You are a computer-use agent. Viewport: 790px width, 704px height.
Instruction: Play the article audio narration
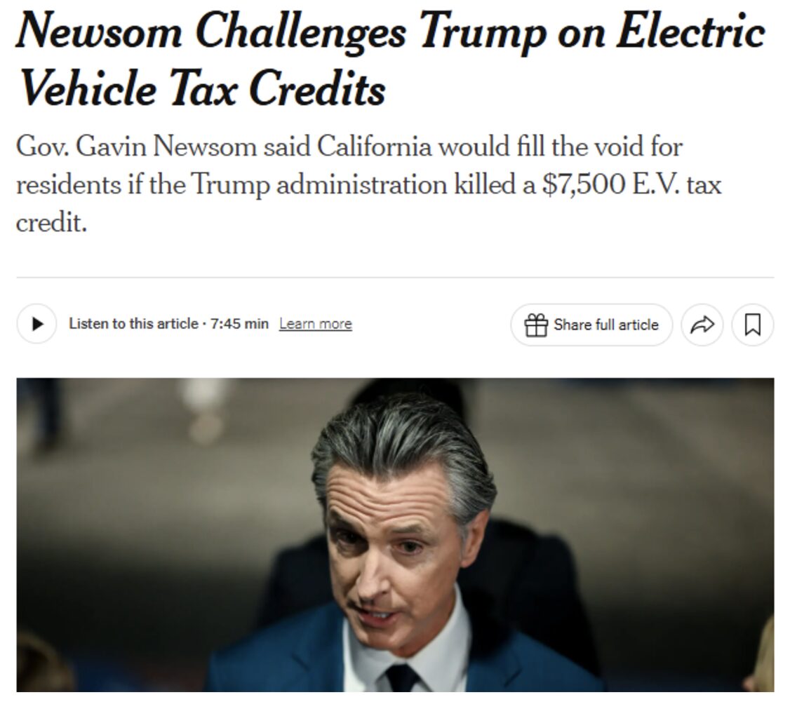click(36, 324)
